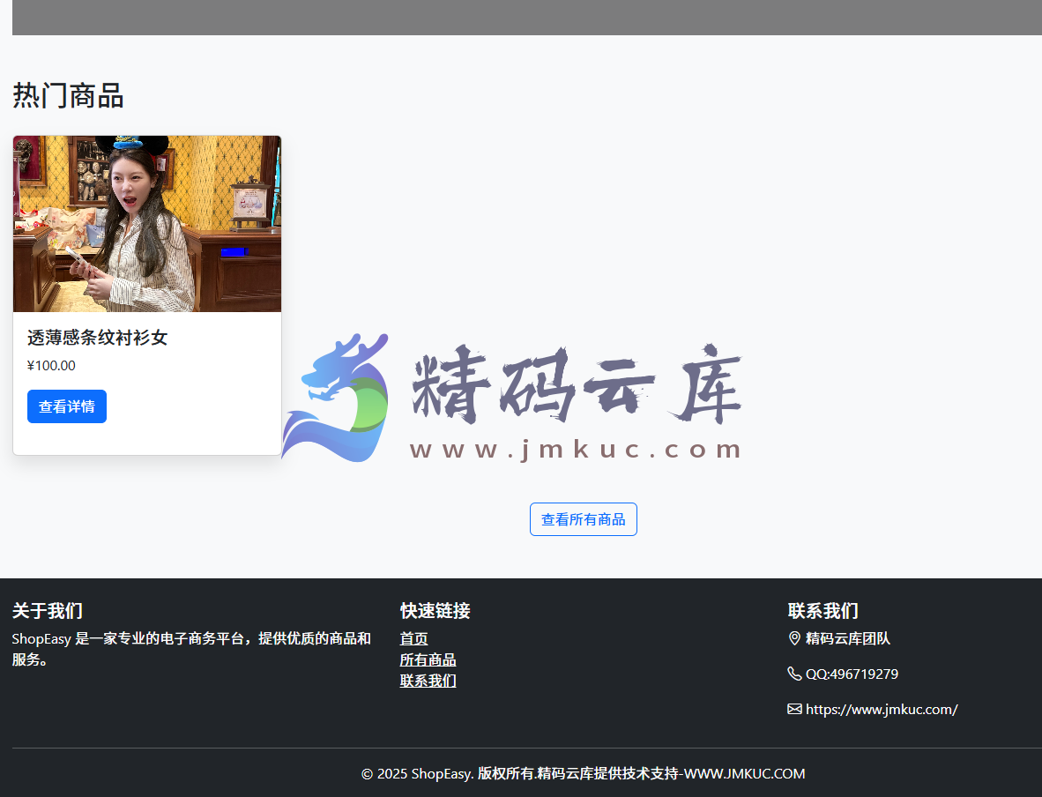Select the ShopEasy description paragraph
Image resolution: width=1042 pixels, height=797 pixels.
point(191,649)
